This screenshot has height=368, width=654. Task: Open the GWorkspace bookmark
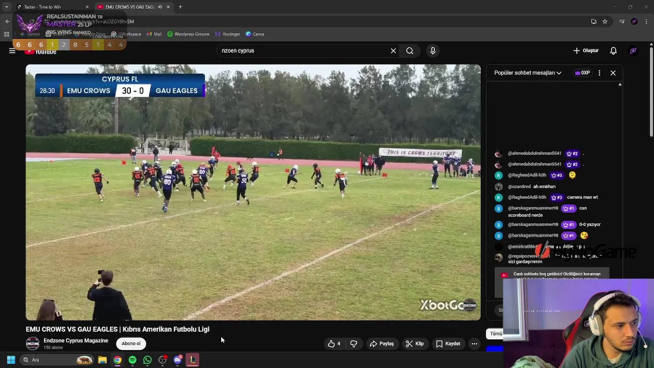[126, 34]
